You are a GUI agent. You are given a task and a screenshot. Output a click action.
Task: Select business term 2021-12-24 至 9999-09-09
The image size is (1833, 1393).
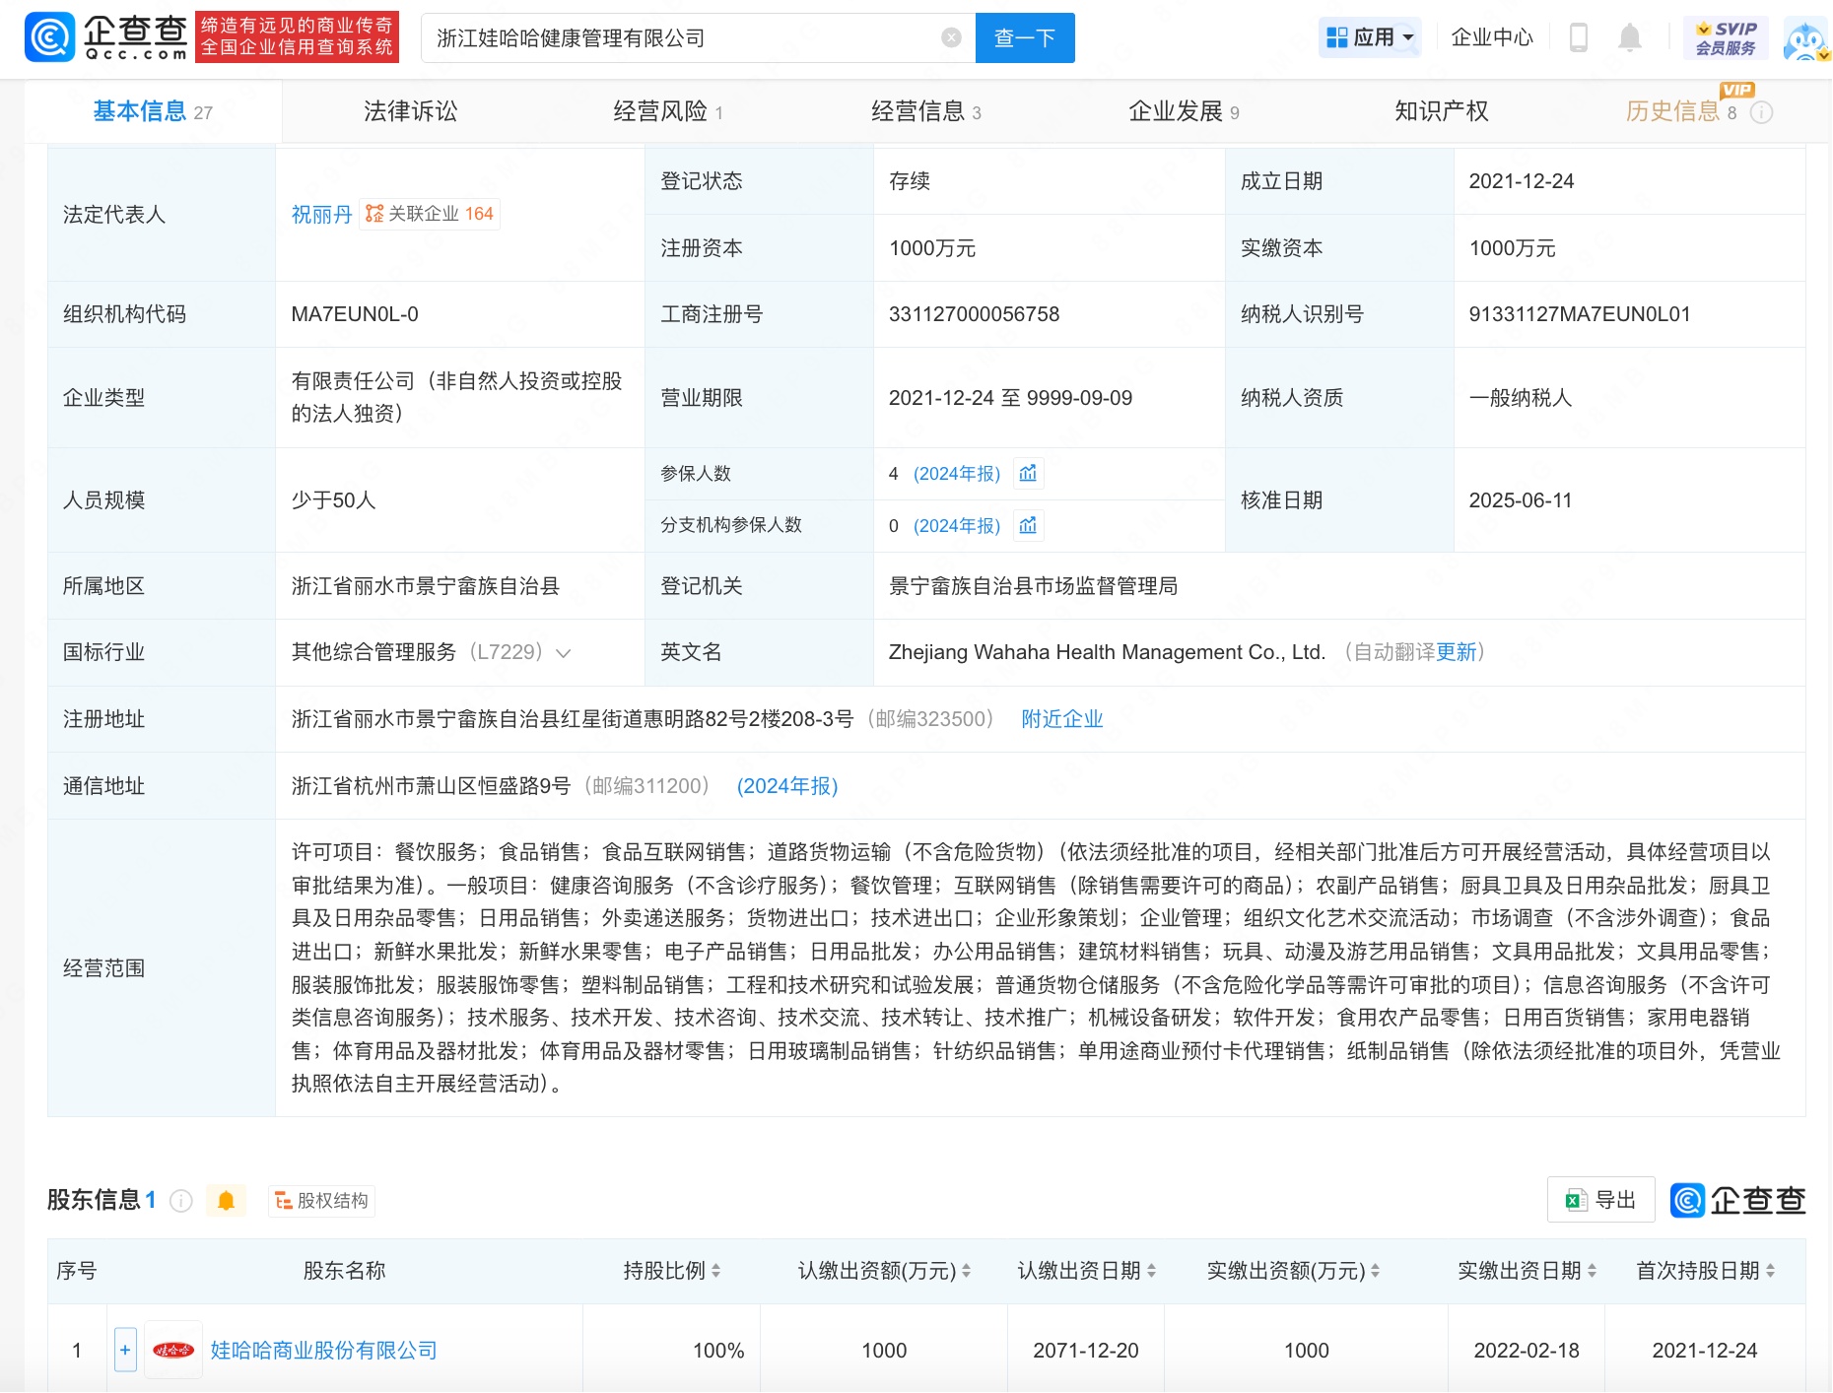click(x=1010, y=398)
